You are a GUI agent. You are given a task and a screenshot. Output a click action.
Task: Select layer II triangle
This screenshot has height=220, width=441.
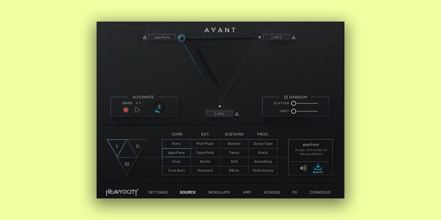[138, 146]
